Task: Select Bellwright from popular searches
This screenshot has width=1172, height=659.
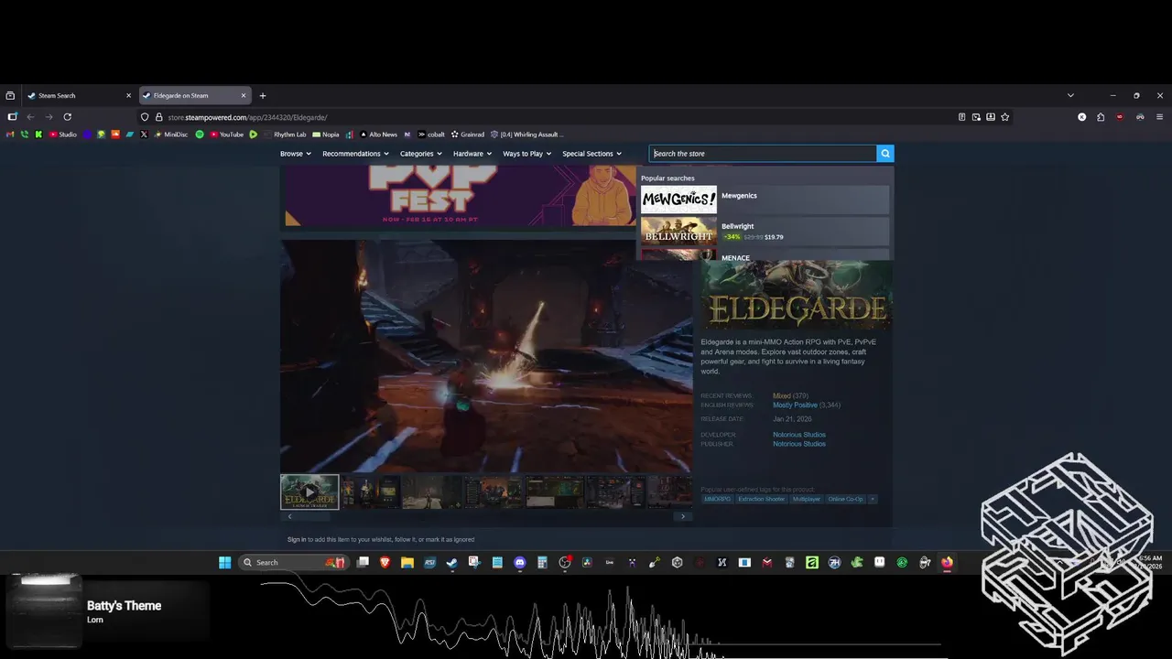Action: click(765, 232)
